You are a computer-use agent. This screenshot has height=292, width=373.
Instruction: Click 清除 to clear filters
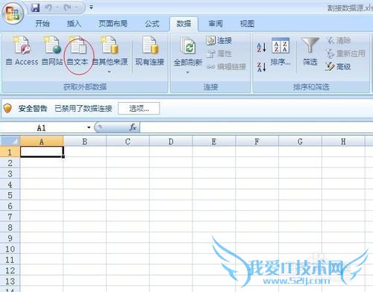(x=339, y=40)
